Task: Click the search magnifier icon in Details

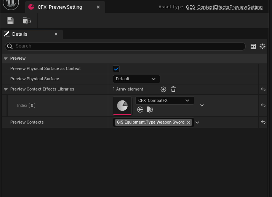Action: click(x=10, y=46)
